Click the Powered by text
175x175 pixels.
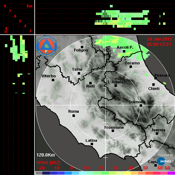click(x=166, y=155)
